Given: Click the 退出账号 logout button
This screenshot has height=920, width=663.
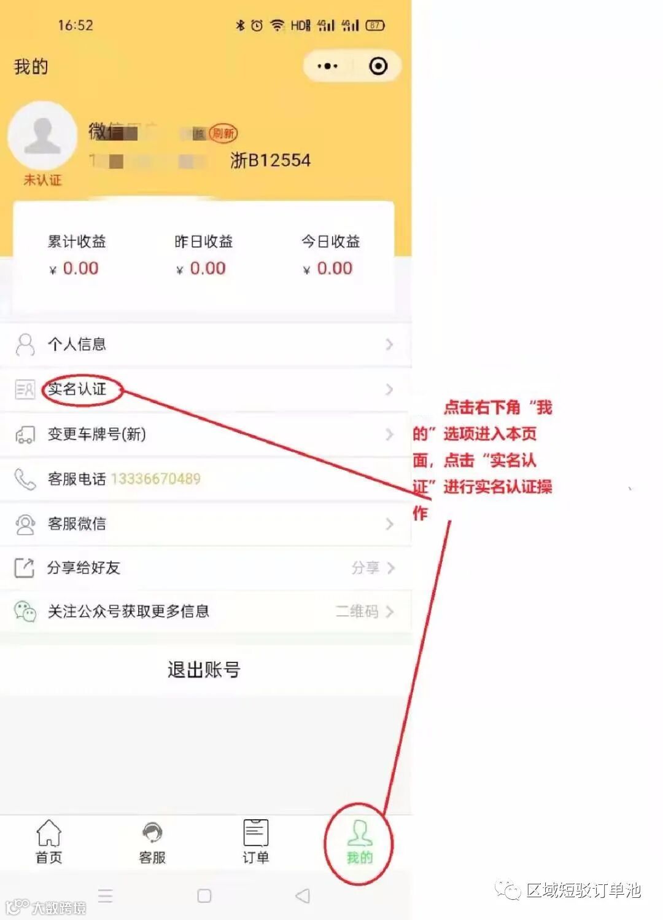Looking at the screenshot, I should point(204,669).
